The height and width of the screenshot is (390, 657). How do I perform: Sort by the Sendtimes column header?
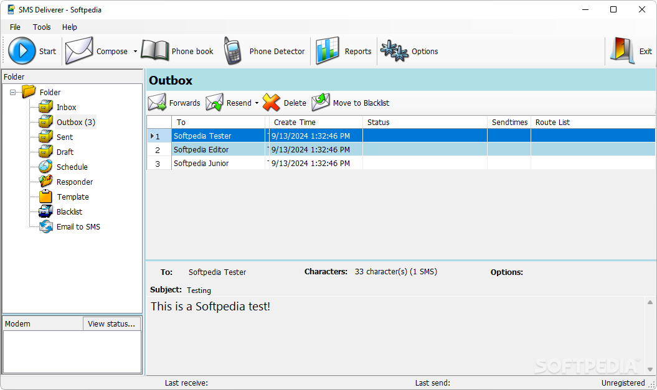tap(509, 122)
